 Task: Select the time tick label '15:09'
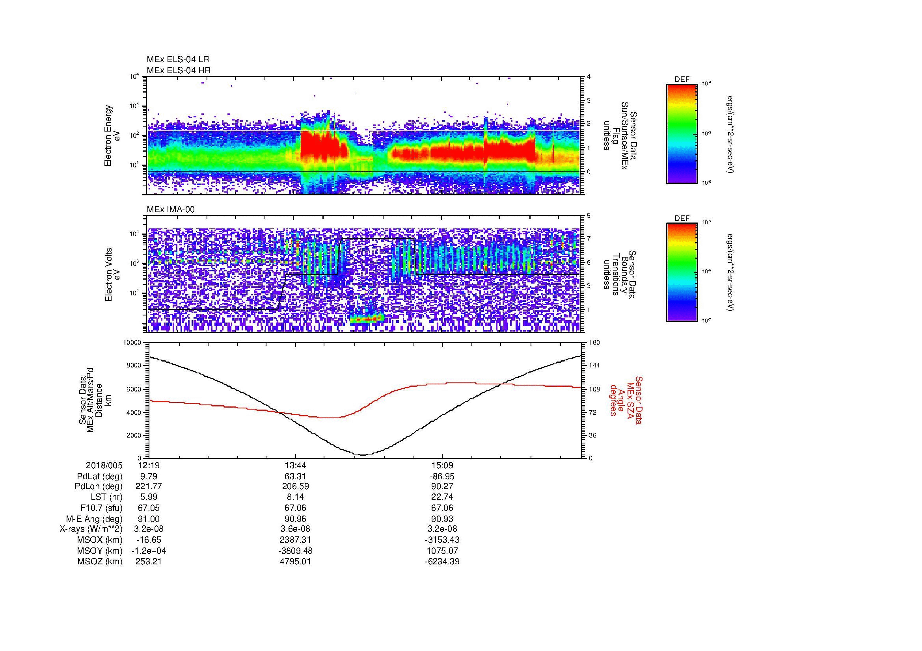(442, 466)
